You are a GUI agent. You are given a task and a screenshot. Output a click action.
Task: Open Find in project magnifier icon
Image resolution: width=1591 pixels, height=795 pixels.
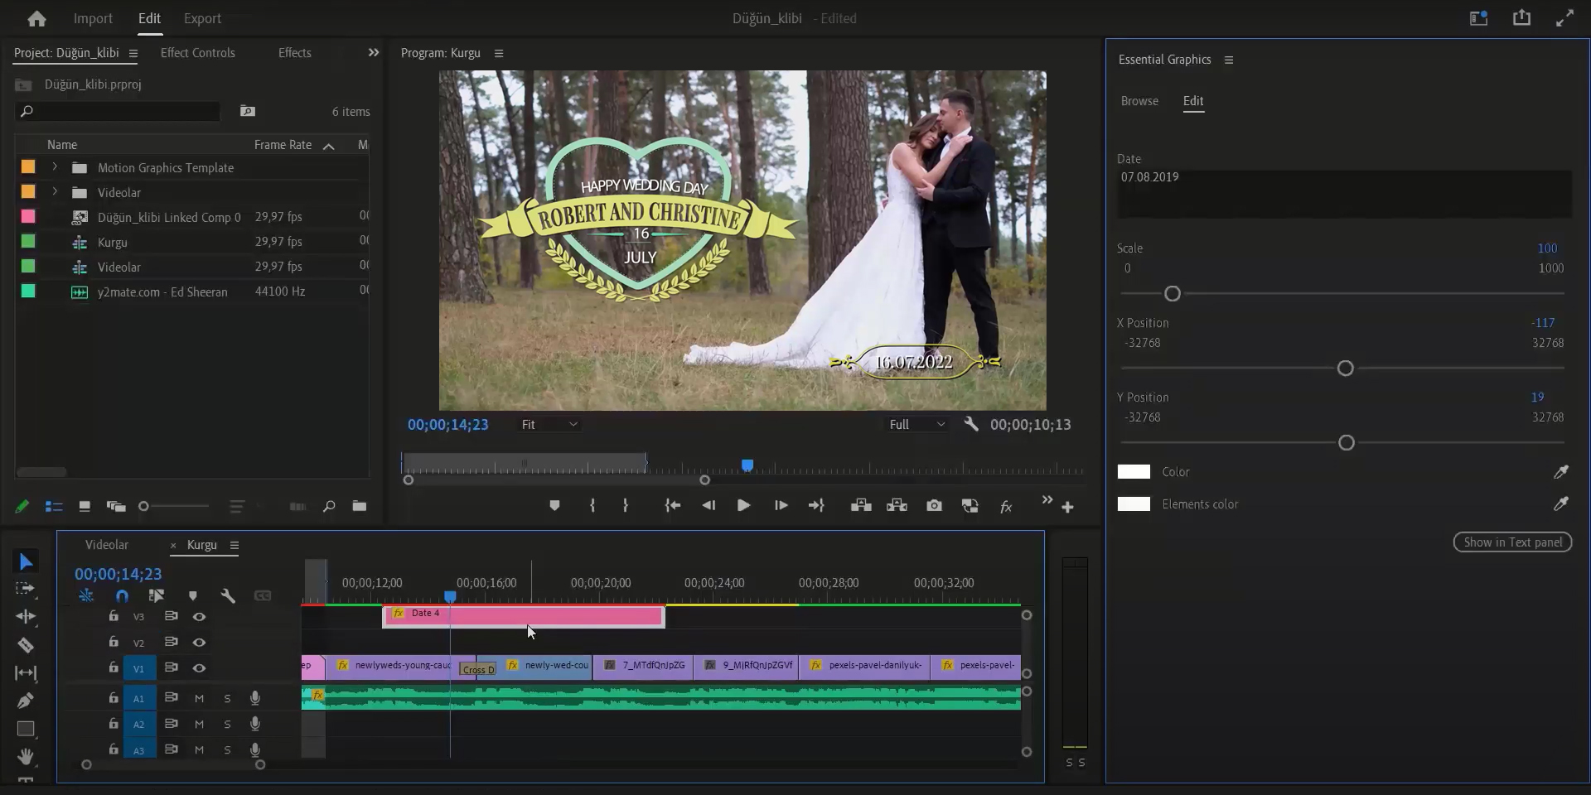tap(329, 506)
